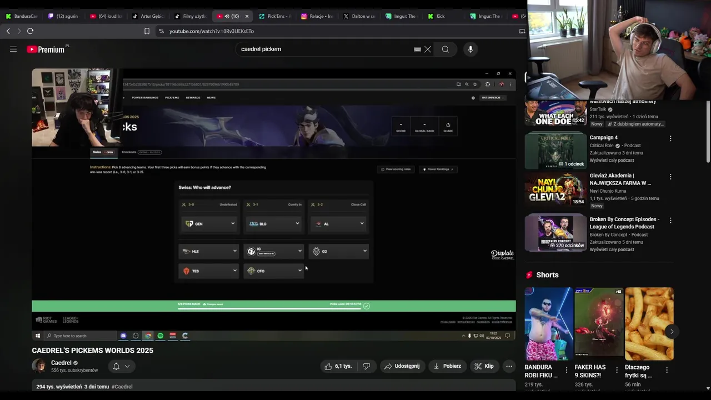Open options for Campaign 4 podcast

click(x=670, y=138)
